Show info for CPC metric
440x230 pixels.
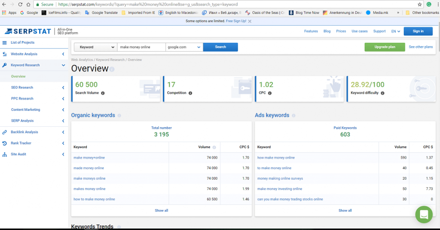(270, 93)
